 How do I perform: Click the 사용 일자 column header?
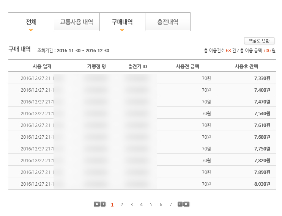click(42, 66)
